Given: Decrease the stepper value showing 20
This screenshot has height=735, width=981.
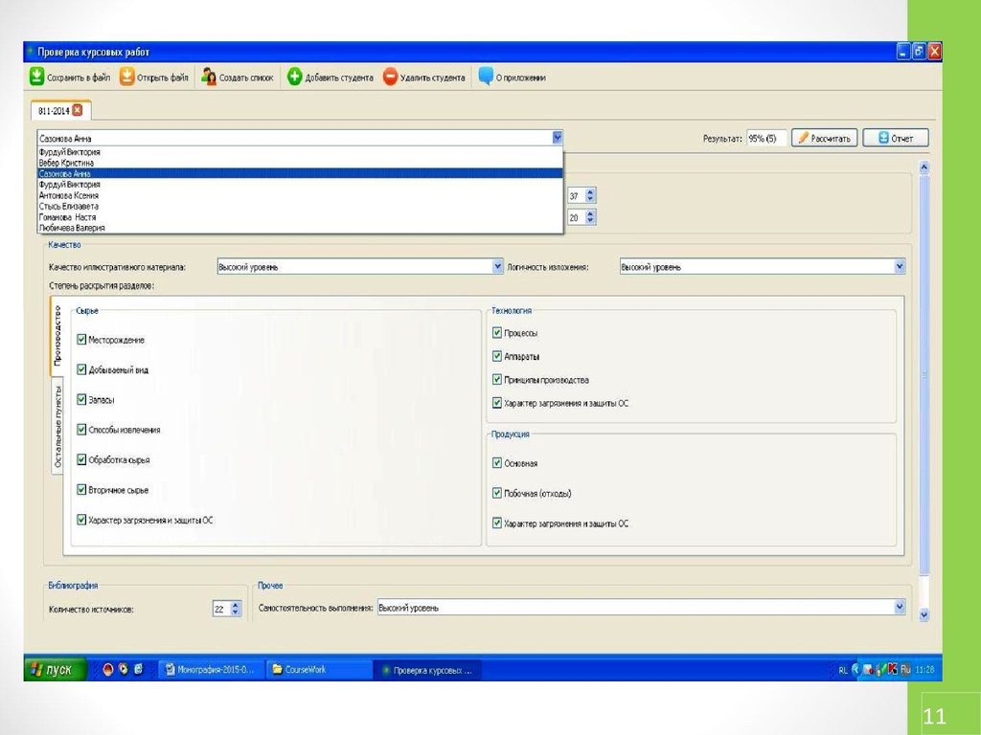Looking at the screenshot, I should coord(590,221).
